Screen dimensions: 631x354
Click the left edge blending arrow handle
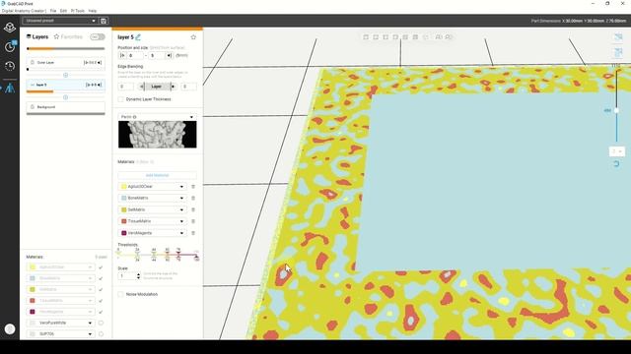pyautogui.click(x=142, y=87)
